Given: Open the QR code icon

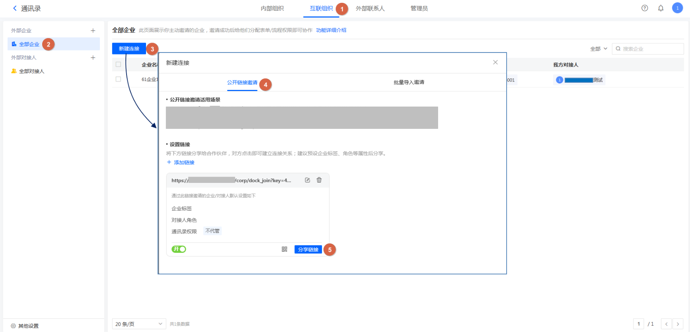Looking at the screenshot, I should pos(284,249).
